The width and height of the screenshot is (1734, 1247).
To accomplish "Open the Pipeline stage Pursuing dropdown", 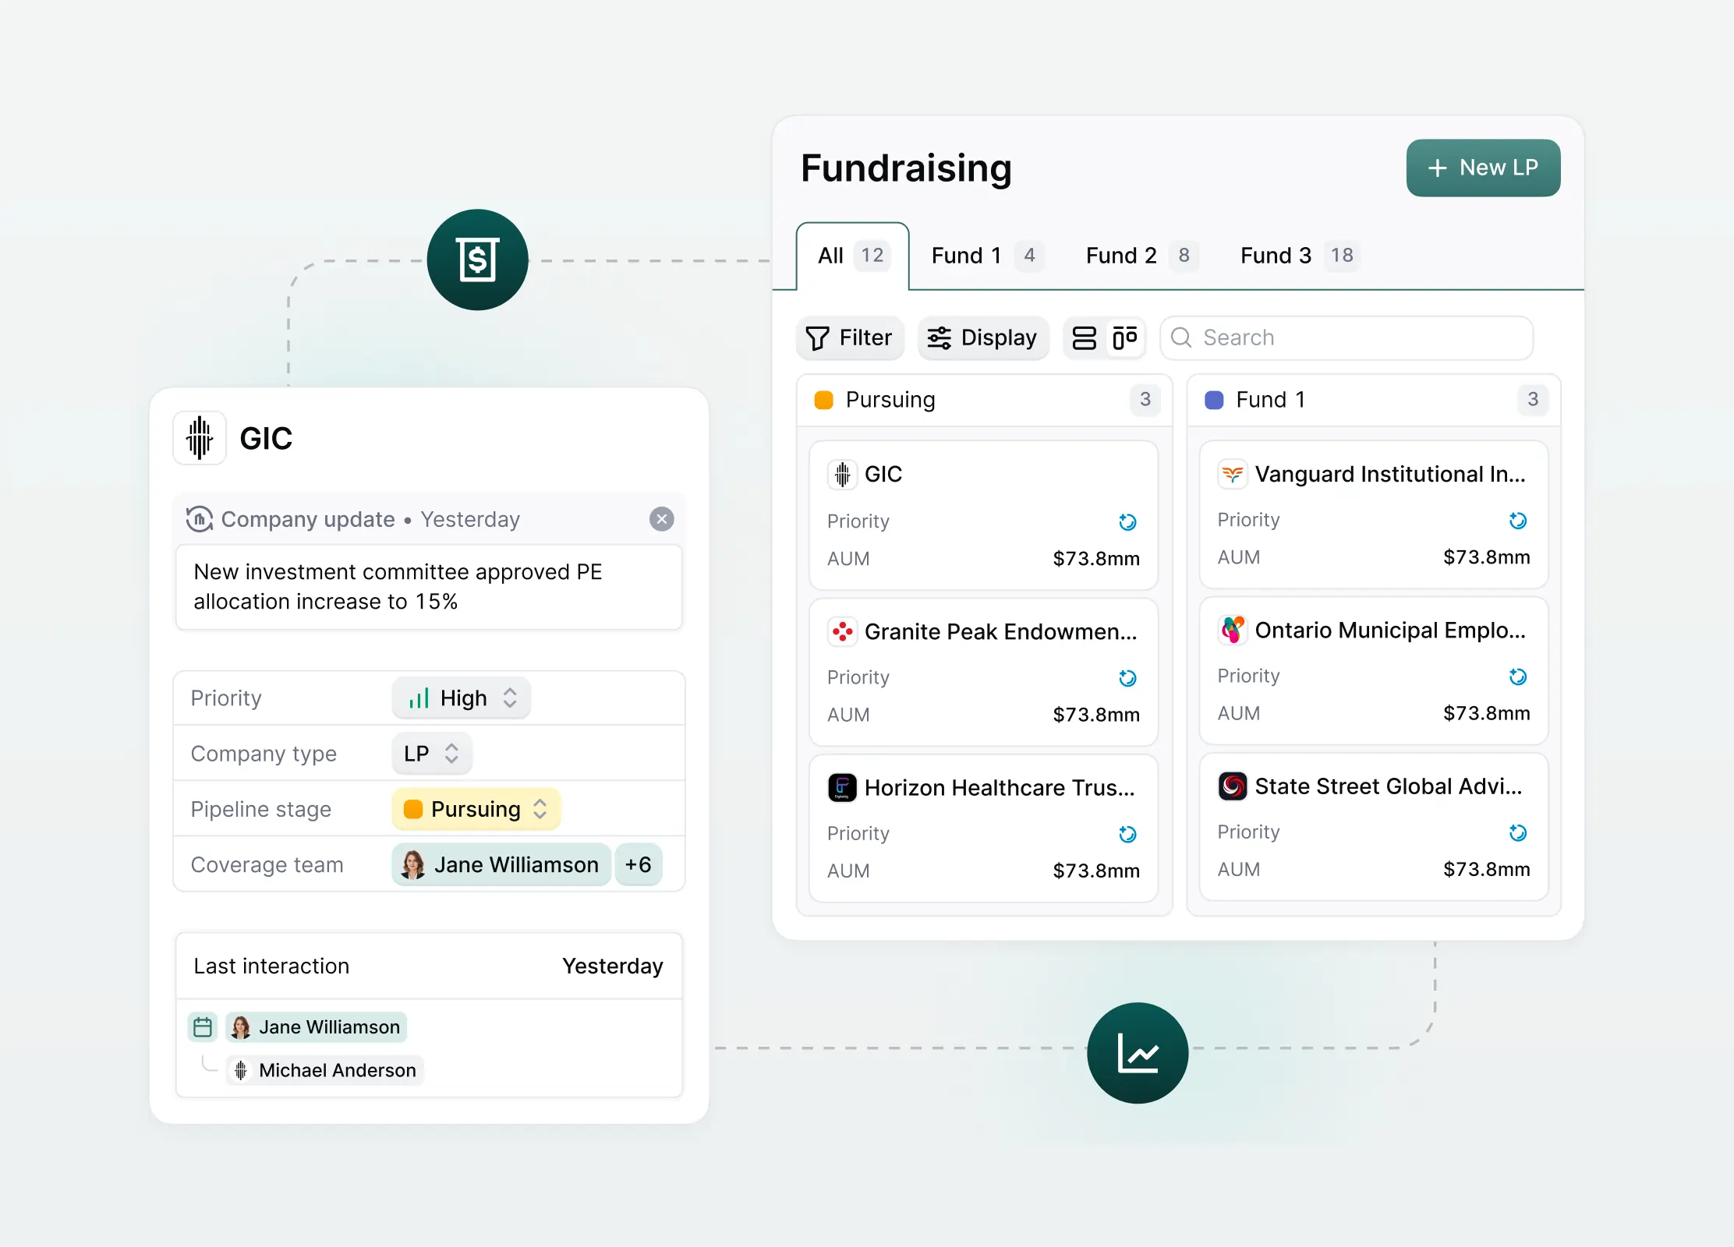I will [x=476, y=809].
